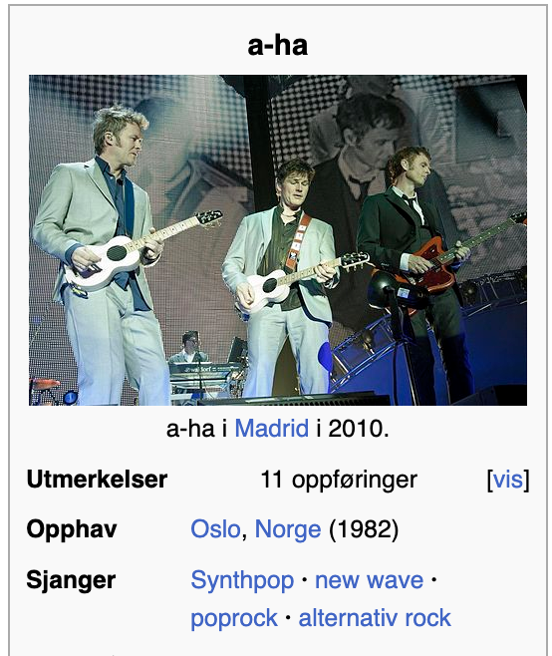Screen dimensions: 552x656
Task: Go to the Synthpop genre page
Action: (x=242, y=580)
